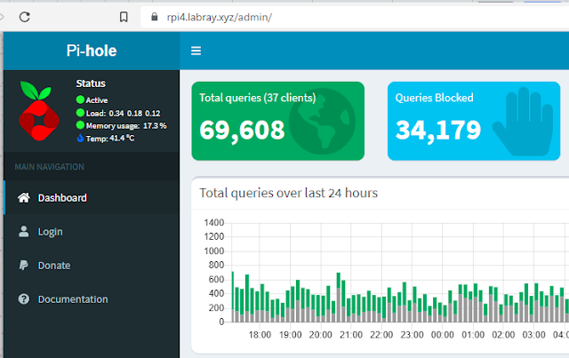Image resolution: width=569 pixels, height=358 pixels.
Task: Toggle sidebar with the hamburger menu icon
Action: pos(196,51)
